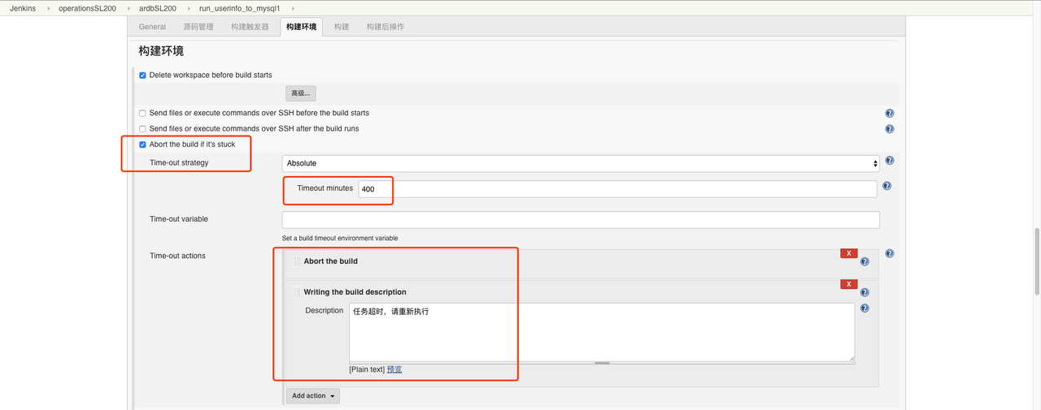Grab the Writing the build description drag handle
Screen dimensions: 1041x410
(296, 292)
